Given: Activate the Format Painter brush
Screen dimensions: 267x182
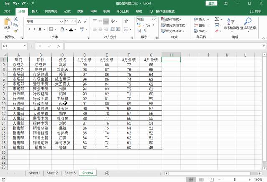Looking at the screenshot, I should pos(16,31).
